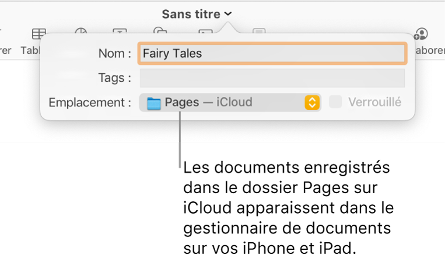Click the blue Pages folder icon

point(154,103)
